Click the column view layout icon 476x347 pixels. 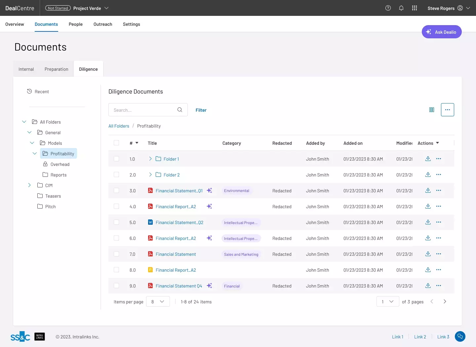pos(432,110)
